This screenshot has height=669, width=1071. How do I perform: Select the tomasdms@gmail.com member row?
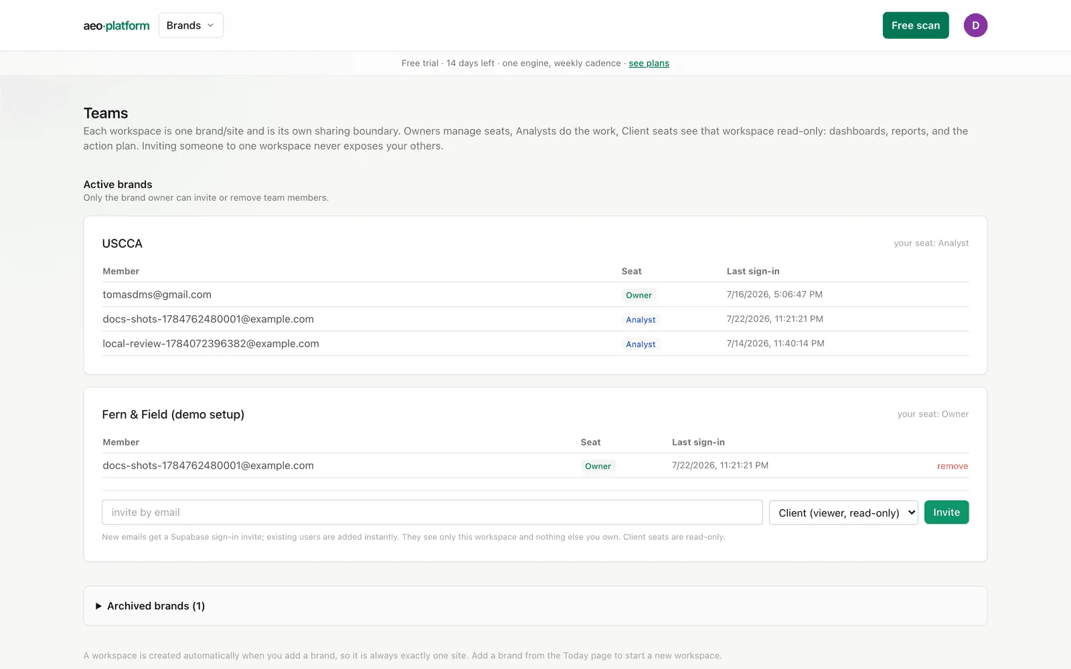(535, 294)
